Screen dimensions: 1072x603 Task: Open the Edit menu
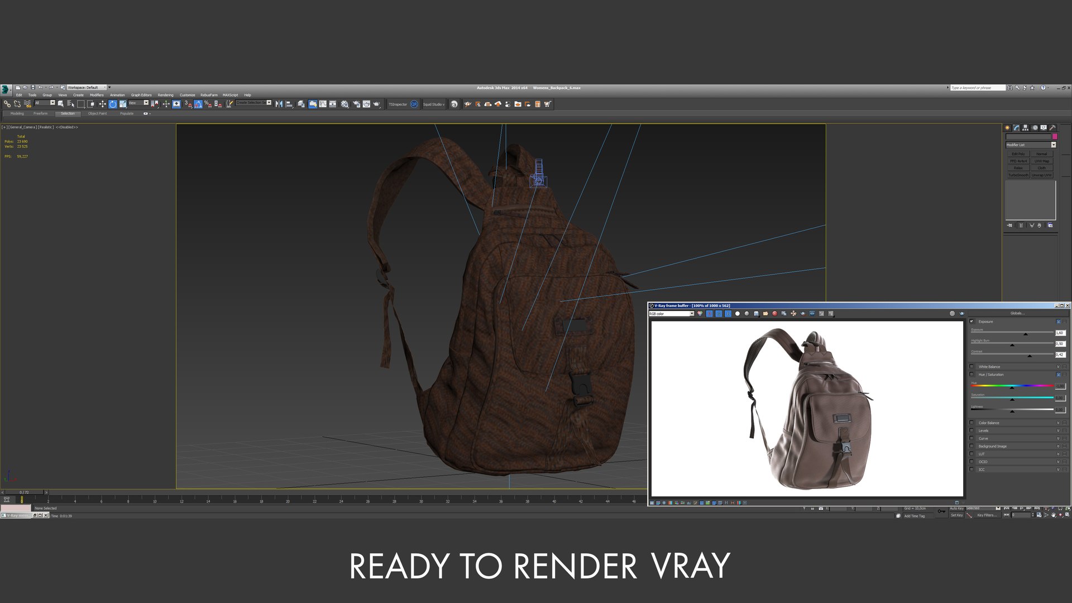tap(19, 95)
